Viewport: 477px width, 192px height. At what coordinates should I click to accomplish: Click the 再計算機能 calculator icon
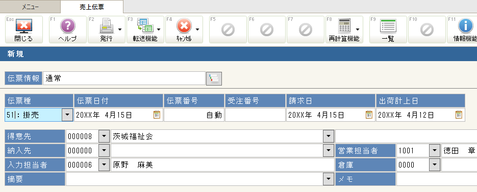coord(344,26)
